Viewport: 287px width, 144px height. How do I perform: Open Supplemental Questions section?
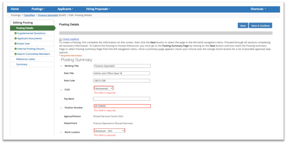point(31,33)
